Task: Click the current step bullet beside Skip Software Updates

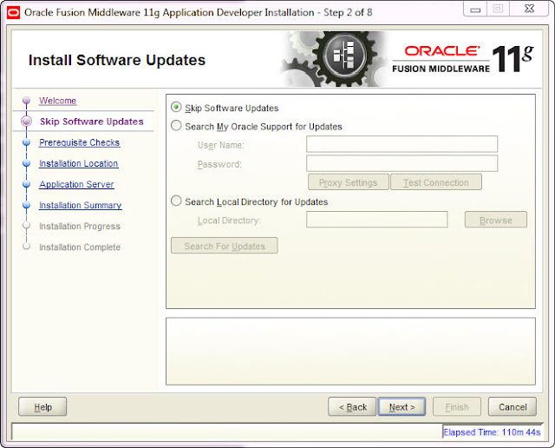Action: (x=26, y=122)
